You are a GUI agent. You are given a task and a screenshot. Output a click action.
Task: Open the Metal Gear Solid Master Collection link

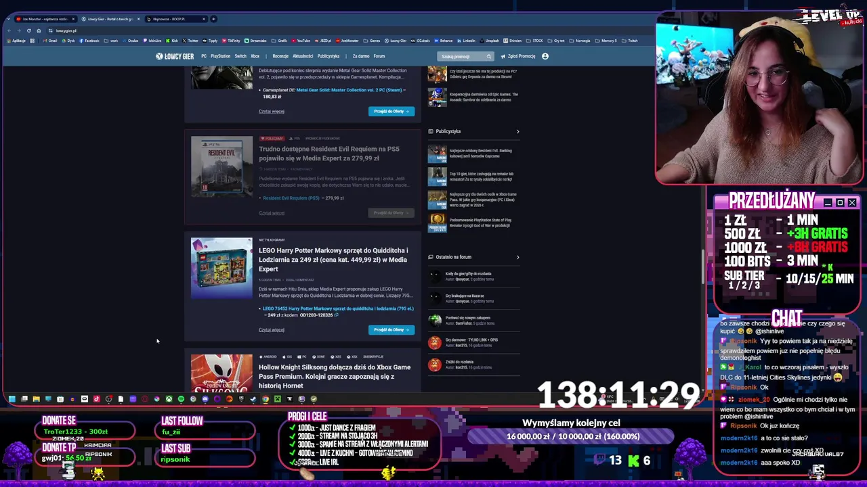pyautogui.click(x=350, y=90)
